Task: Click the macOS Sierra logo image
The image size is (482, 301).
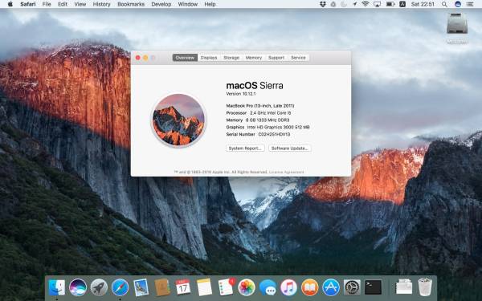Action: pyautogui.click(x=178, y=120)
